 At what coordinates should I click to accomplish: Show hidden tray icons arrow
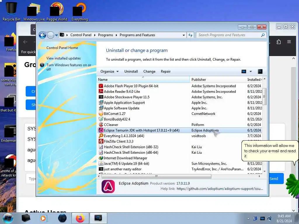pos(248,219)
